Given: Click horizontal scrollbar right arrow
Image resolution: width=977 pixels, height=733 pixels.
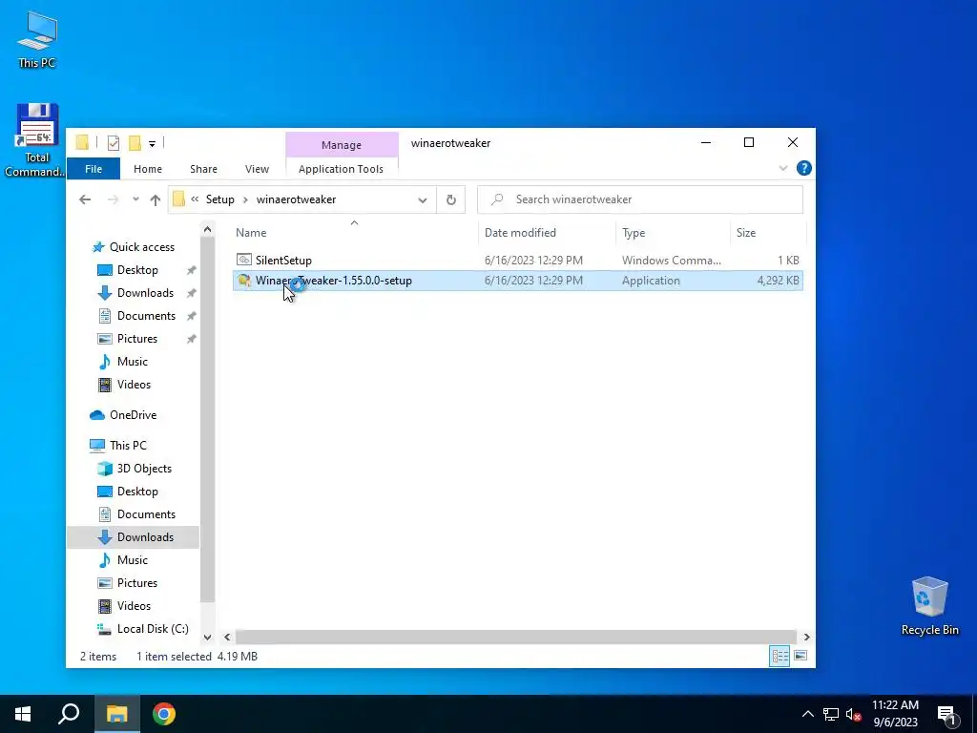Looking at the screenshot, I should 806,637.
